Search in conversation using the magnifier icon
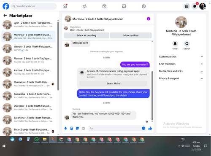Viewport: 211px width, 156px height. point(187,44)
